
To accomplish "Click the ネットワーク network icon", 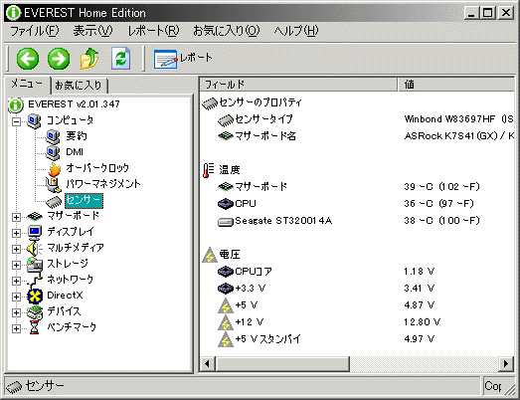I will [35, 281].
